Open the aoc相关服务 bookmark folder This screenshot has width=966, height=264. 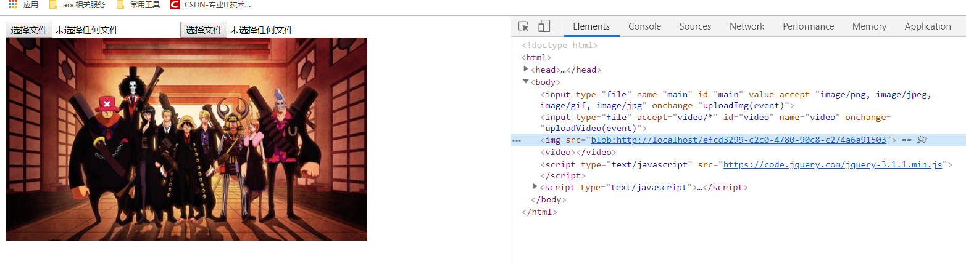tap(77, 4)
